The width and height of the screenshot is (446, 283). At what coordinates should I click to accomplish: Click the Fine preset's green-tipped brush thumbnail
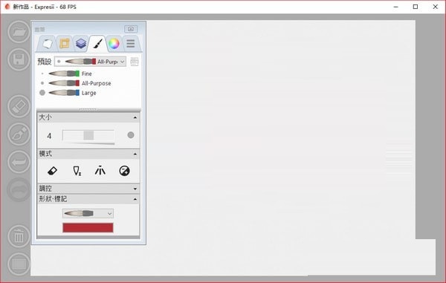coord(64,74)
